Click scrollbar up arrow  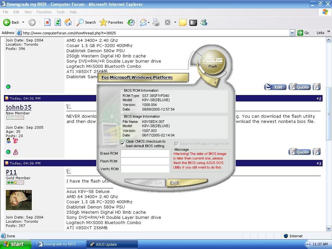coord(329,40)
